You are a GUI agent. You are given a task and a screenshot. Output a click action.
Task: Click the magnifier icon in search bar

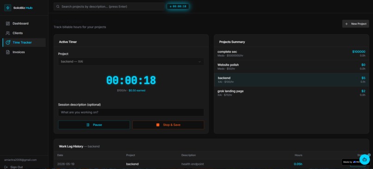point(58,6)
